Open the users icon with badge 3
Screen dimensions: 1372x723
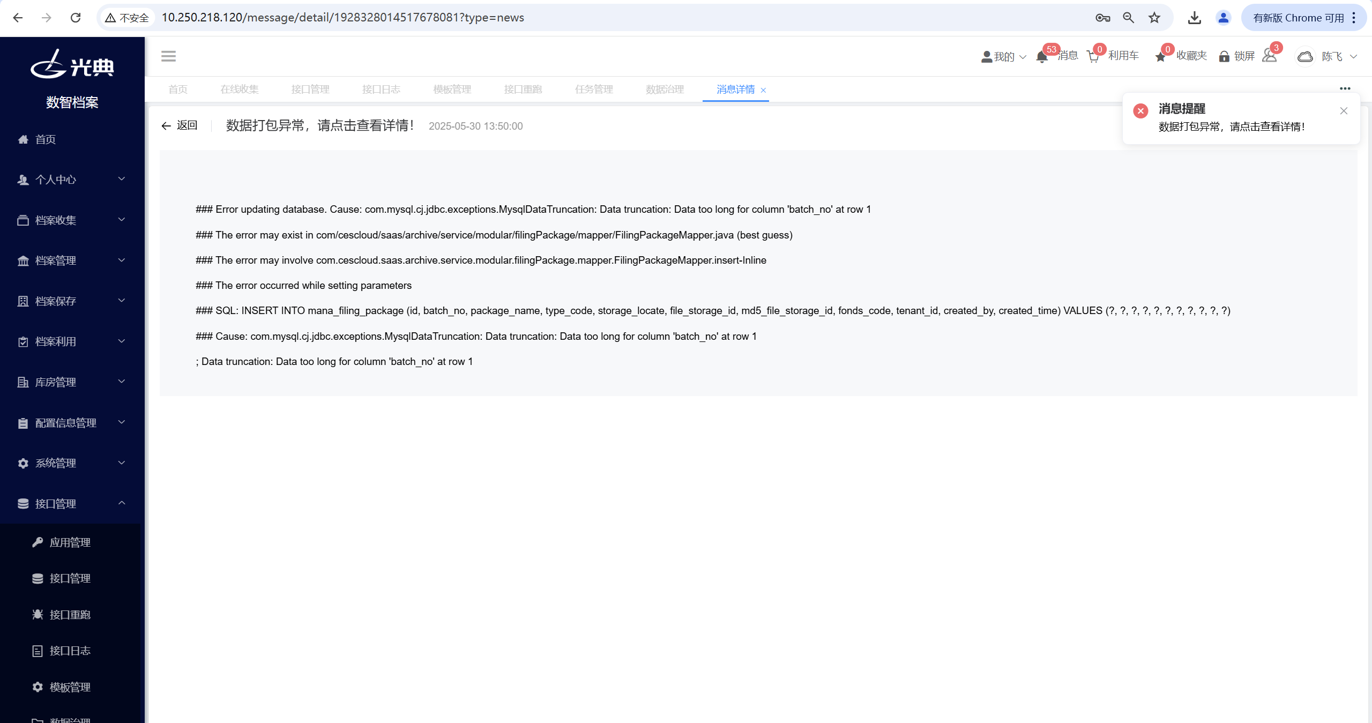click(1269, 56)
